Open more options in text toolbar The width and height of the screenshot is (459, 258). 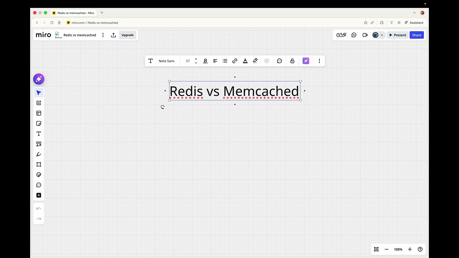tap(320, 61)
